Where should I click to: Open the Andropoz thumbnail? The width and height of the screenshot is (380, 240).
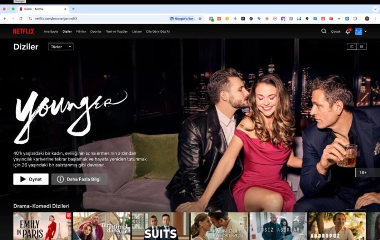(x=337, y=226)
